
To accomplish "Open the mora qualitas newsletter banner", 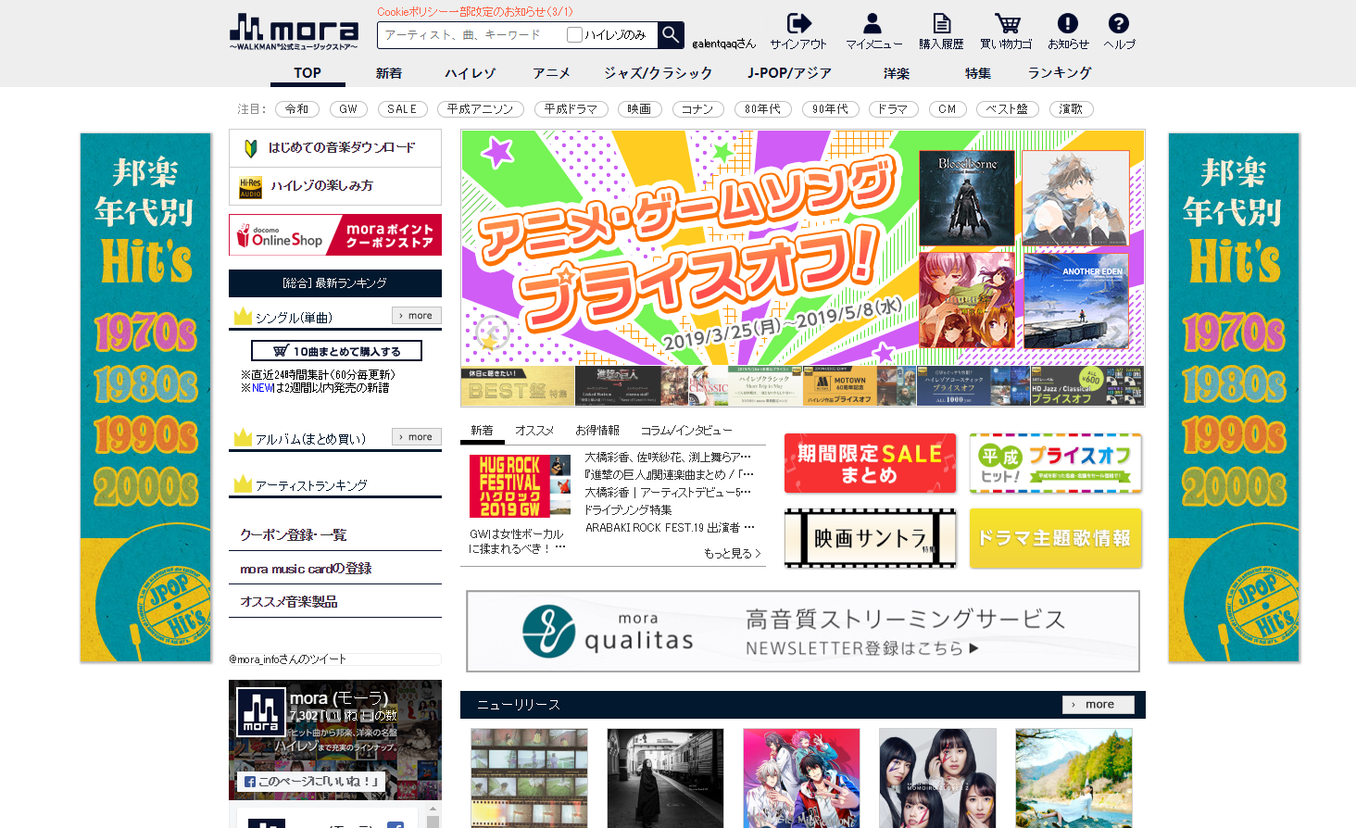I will click(803, 631).
